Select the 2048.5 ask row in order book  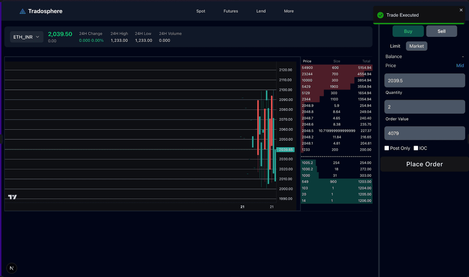click(x=337, y=131)
